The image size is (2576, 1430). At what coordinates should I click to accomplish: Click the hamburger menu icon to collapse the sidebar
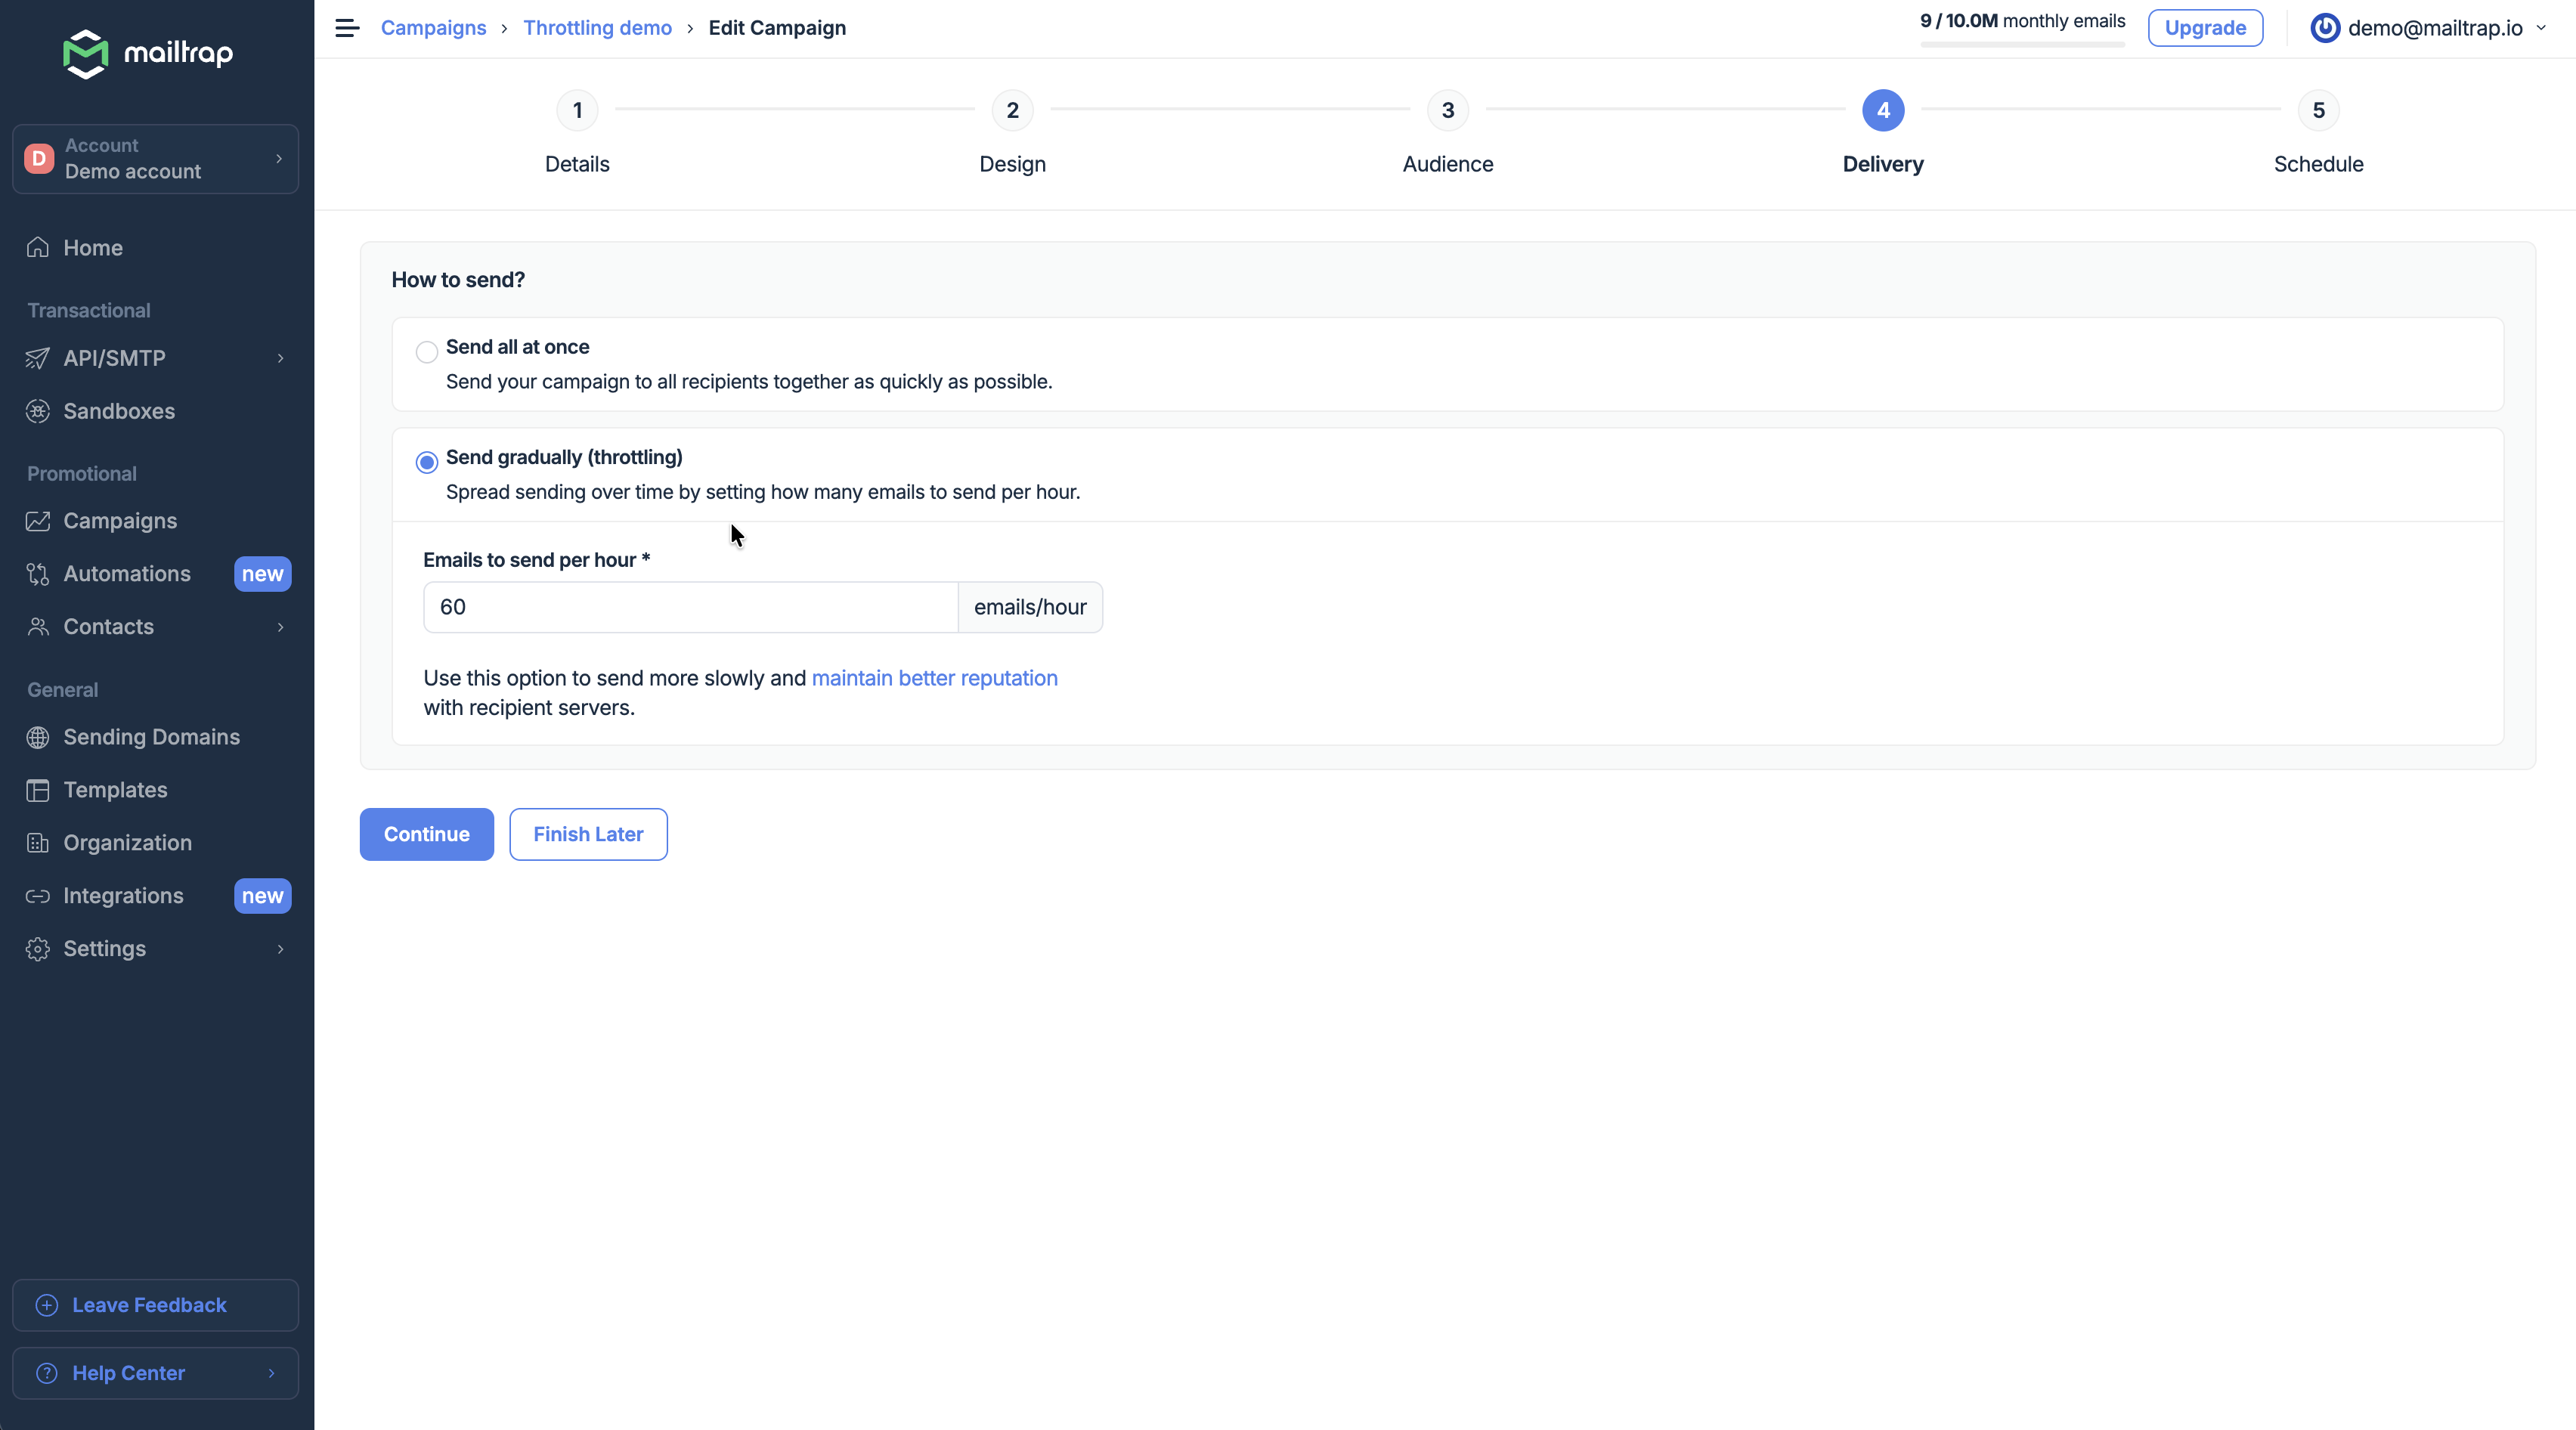[346, 28]
